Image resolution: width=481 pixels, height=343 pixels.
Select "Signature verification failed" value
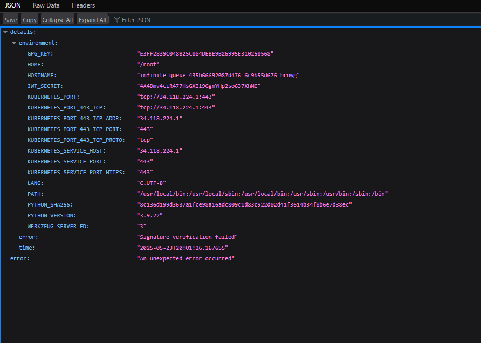[187, 237]
